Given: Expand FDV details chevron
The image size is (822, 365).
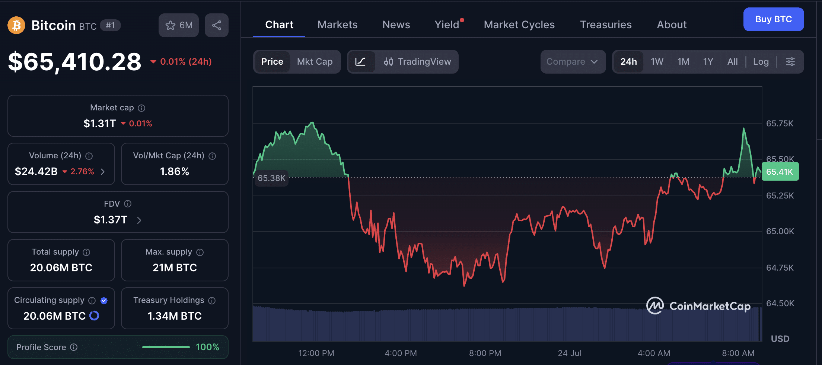Looking at the screenshot, I should click(x=139, y=220).
